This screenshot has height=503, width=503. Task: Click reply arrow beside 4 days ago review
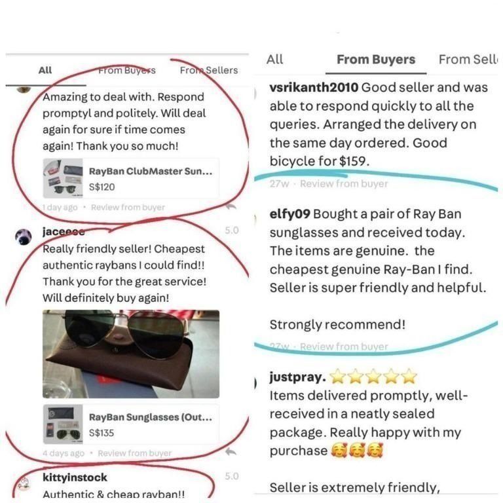(231, 452)
